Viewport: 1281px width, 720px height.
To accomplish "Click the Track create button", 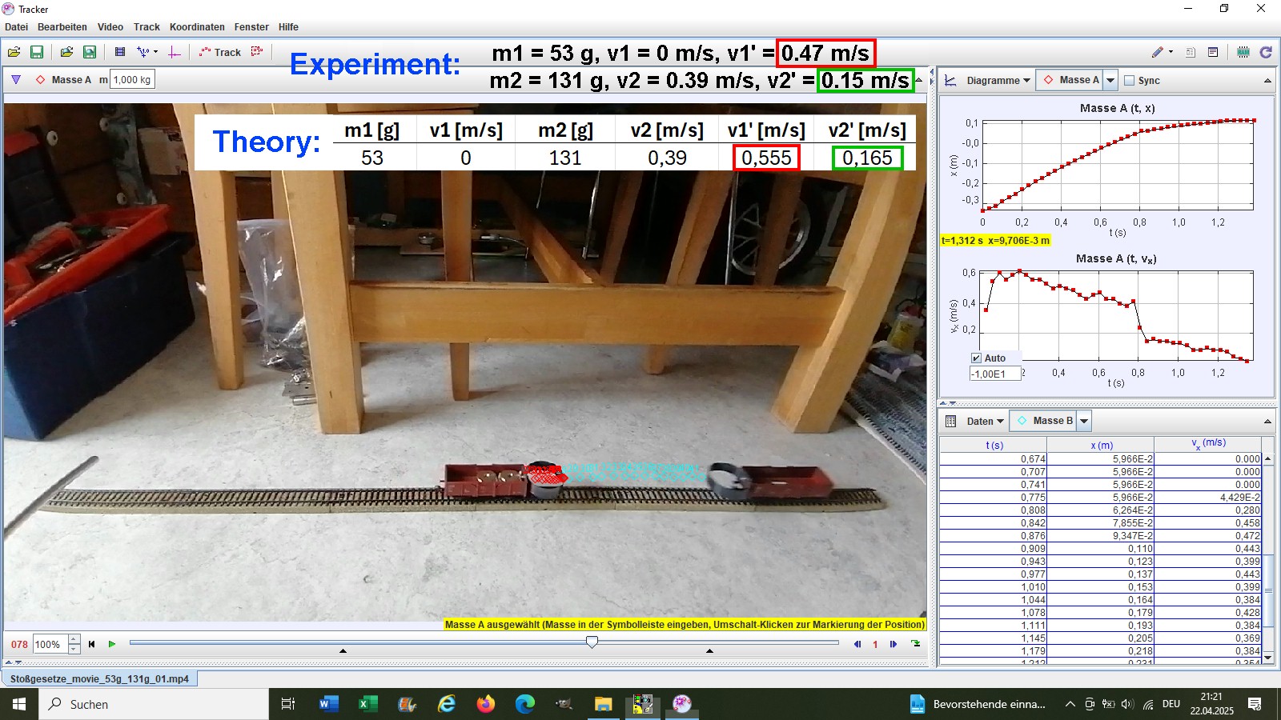I will (x=220, y=52).
